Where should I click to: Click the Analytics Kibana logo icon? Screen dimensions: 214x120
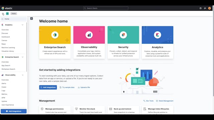[x=157, y=35]
